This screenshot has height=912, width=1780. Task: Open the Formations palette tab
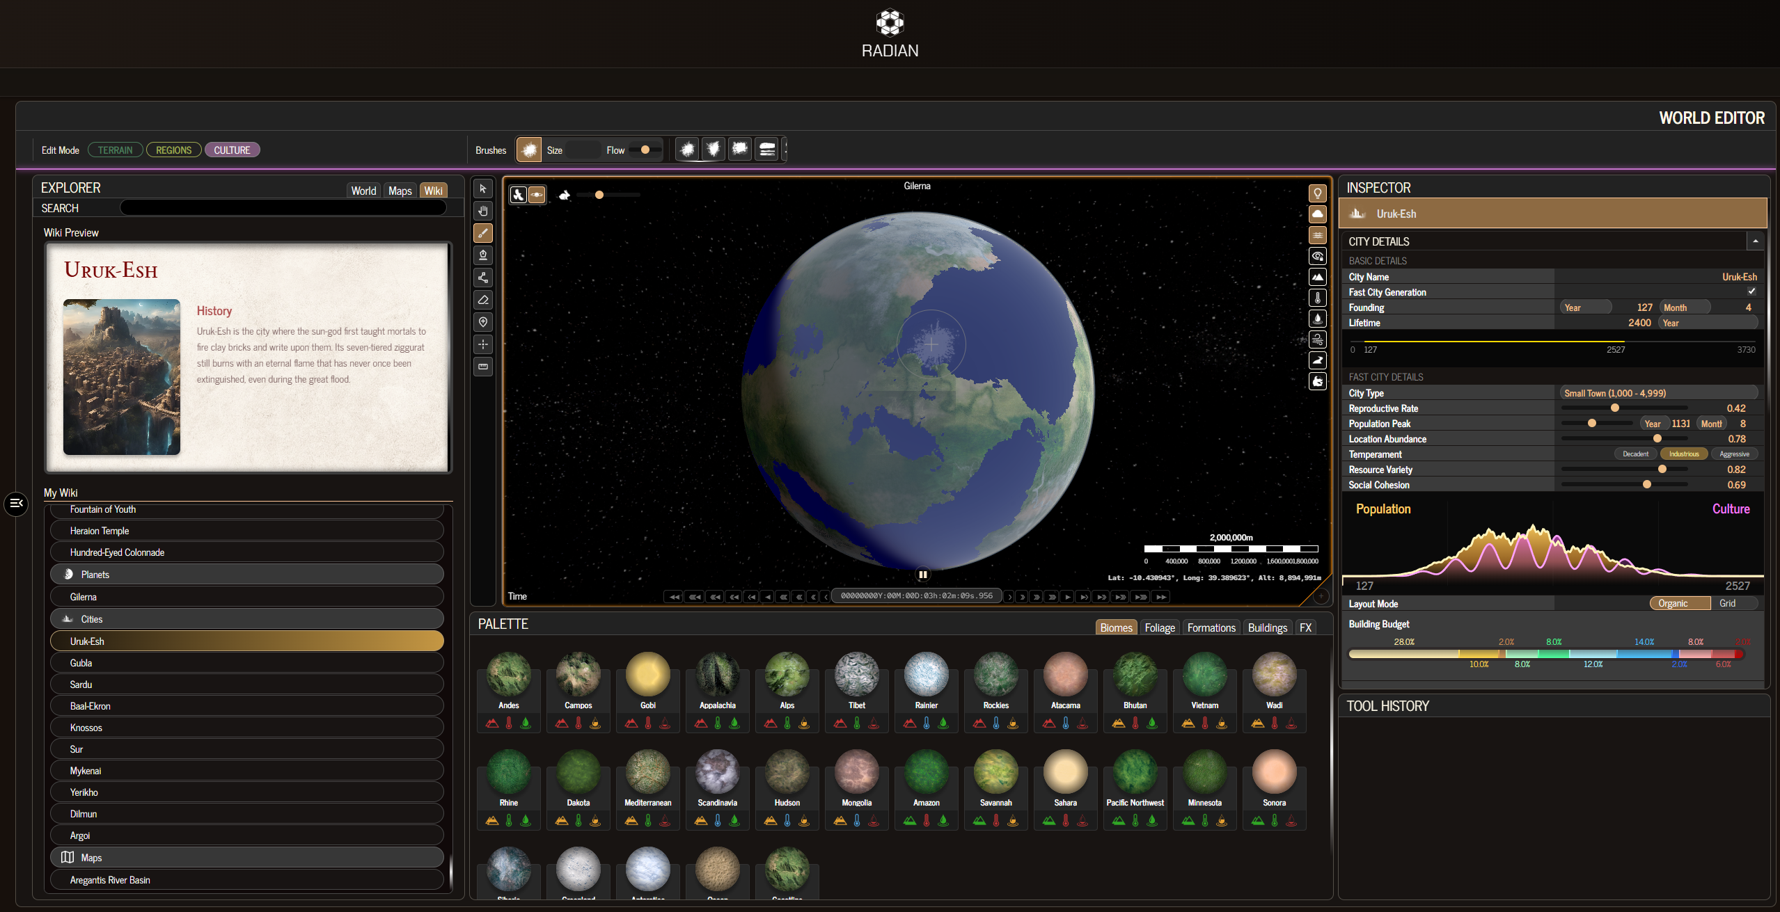(x=1211, y=627)
